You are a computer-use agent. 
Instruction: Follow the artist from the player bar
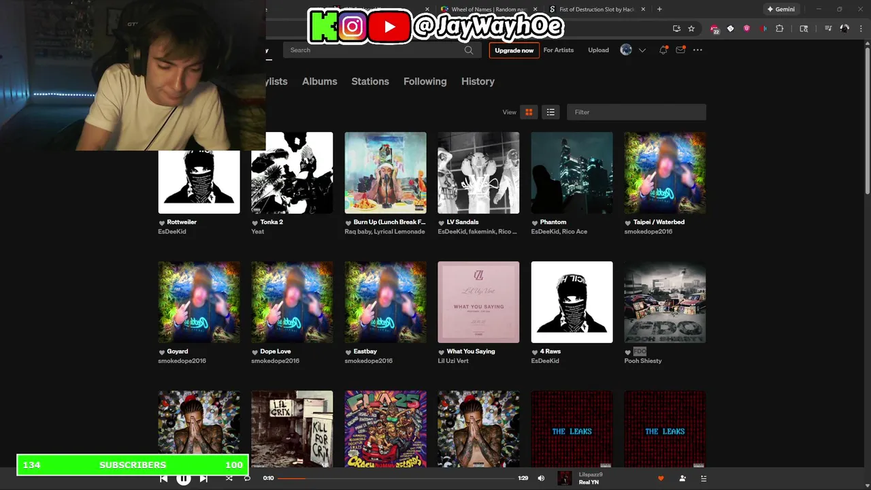click(683, 478)
